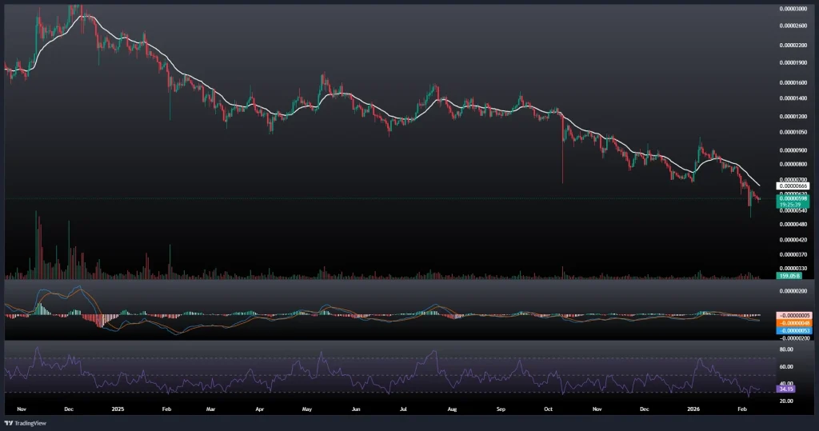
Task: Select the volume value label 159.05B
Action: click(788, 275)
